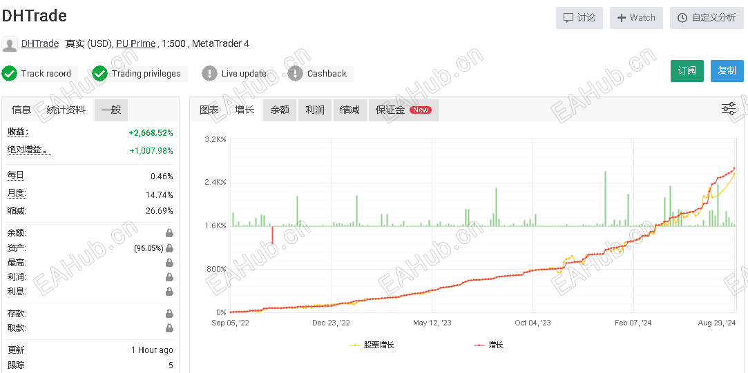Click the (96.05%) equity value
The width and height of the screenshot is (748, 373).
148,248
